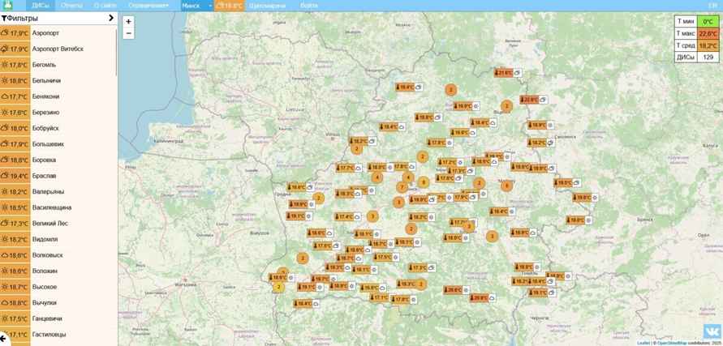Expand the Минск city selector
723x346 pixels.
(211, 6)
